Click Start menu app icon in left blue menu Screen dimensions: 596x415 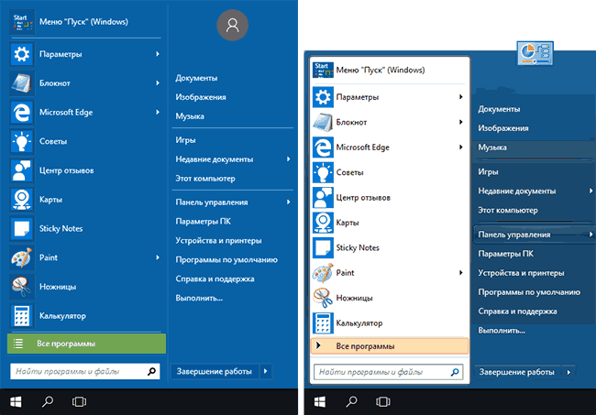pyautogui.click(x=22, y=22)
